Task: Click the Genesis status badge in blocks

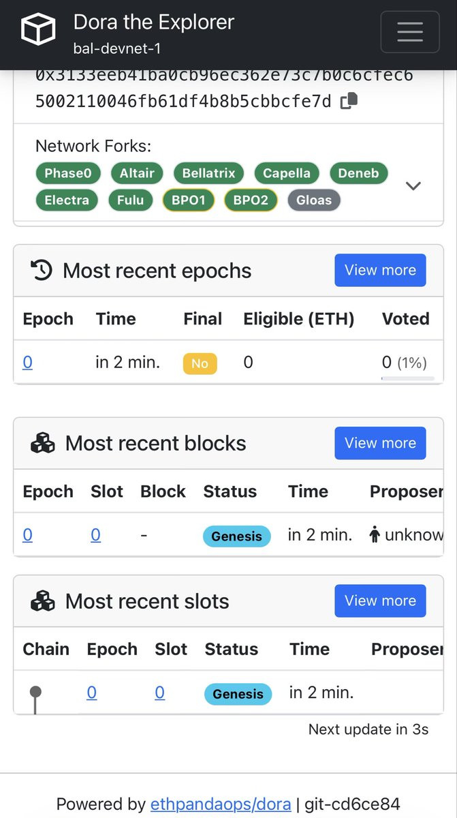Action: (236, 536)
